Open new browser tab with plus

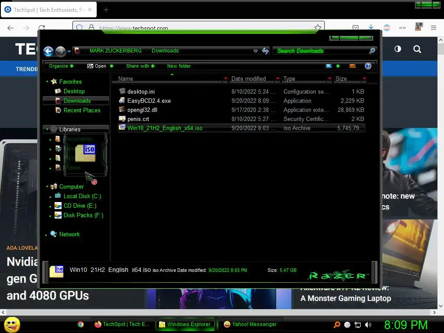pyautogui.click(x=106, y=10)
